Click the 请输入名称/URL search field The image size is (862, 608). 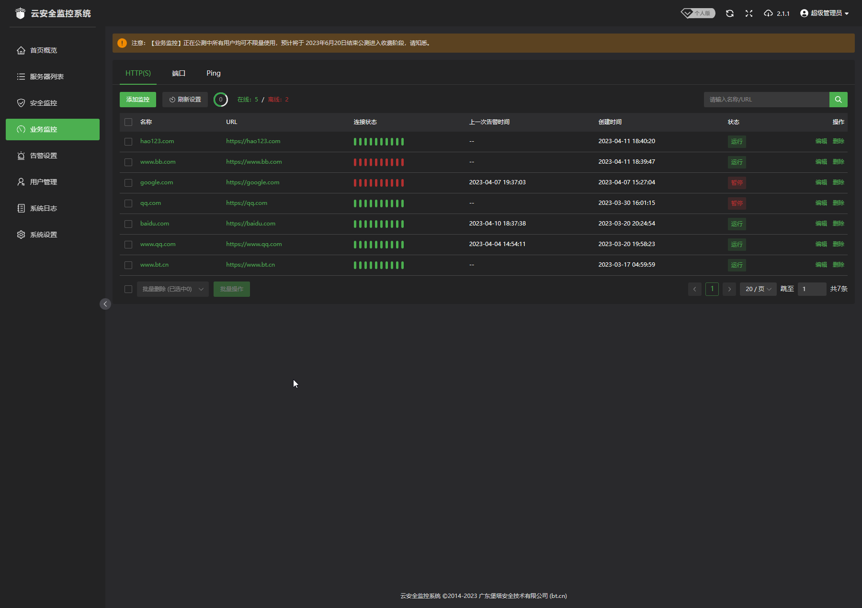click(766, 100)
